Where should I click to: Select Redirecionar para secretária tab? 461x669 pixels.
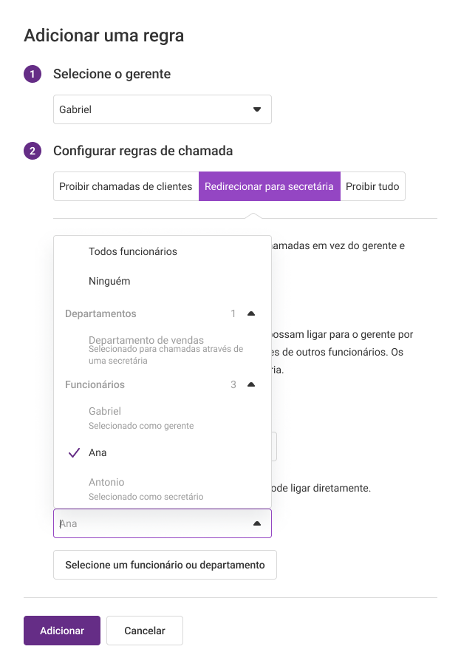click(269, 186)
